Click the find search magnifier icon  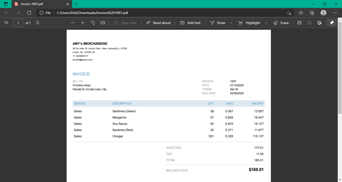(38, 23)
